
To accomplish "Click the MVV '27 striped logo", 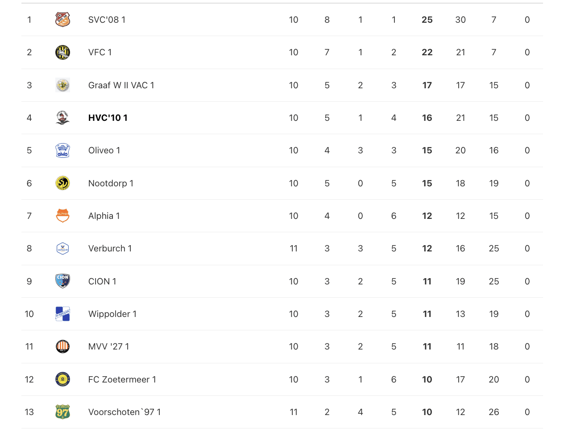I will point(62,346).
